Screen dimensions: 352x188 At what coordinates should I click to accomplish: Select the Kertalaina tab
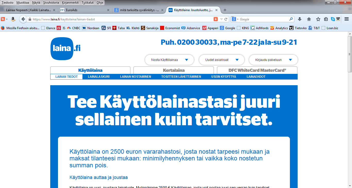pyautogui.click(x=174, y=70)
